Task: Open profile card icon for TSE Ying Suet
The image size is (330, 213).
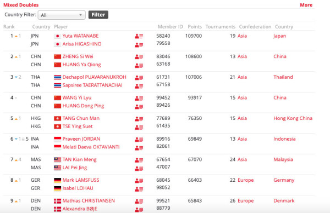Action: (x=139, y=128)
